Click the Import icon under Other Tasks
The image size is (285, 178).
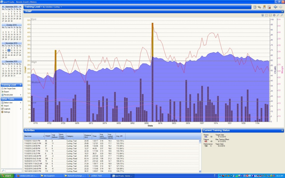[x=2, y=106]
